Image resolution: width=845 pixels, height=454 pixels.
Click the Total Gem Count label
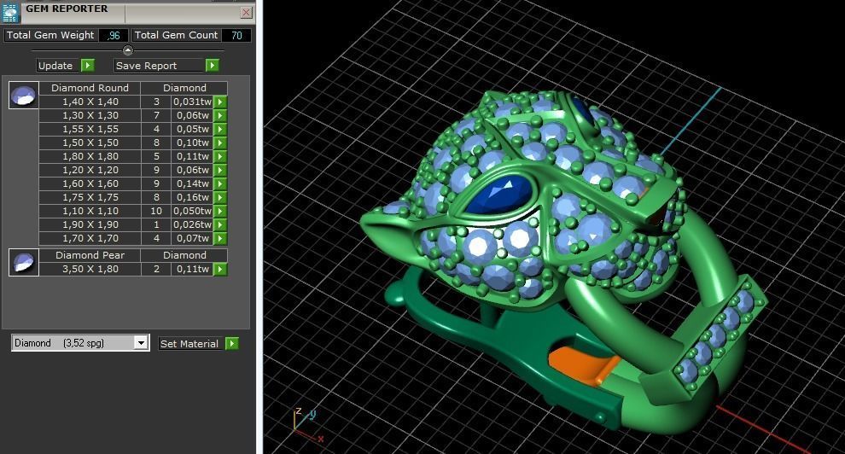click(176, 35)
